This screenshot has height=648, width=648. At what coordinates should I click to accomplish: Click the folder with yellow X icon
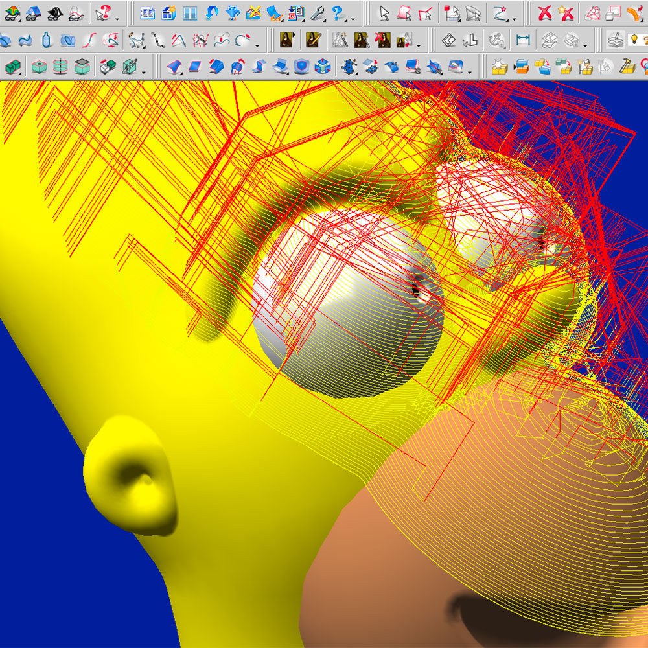click(x=253, y=13)
